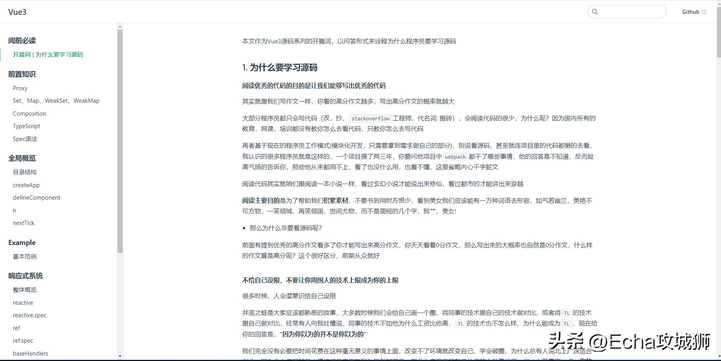Open the baseHandlers sidebar entry
This screenshot has height=361, width=721.
click(x=30, y=353)
